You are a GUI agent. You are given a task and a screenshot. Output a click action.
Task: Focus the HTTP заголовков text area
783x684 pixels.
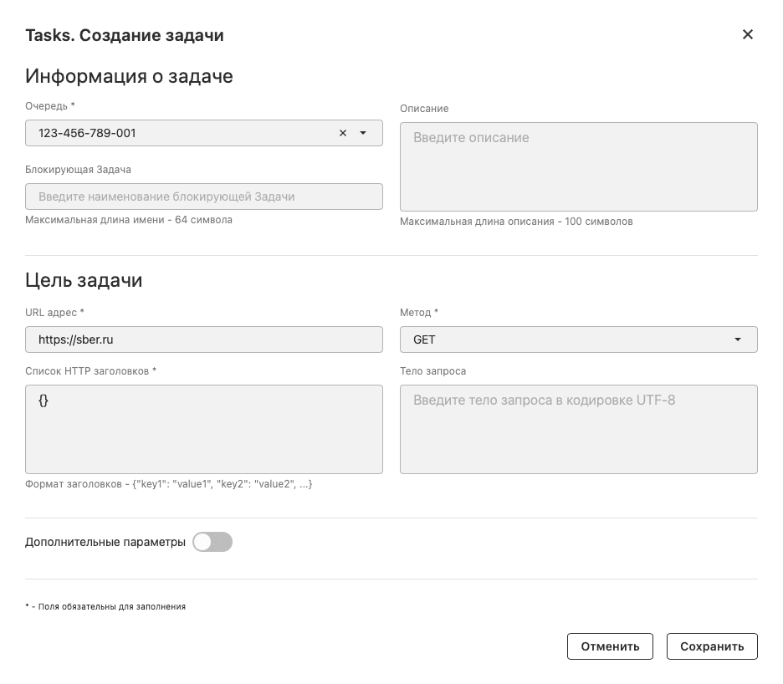[203, 429]
